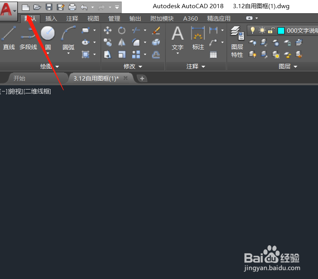This screenshot has height=279, width=318.
Task: Switch to the 视图 ribbon tab
Action: (93, 18)
